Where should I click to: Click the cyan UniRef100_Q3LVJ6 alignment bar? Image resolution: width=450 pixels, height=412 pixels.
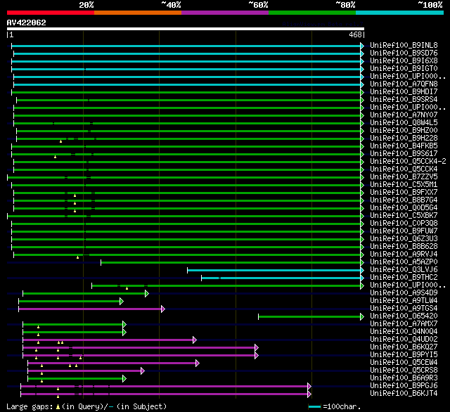274,270
